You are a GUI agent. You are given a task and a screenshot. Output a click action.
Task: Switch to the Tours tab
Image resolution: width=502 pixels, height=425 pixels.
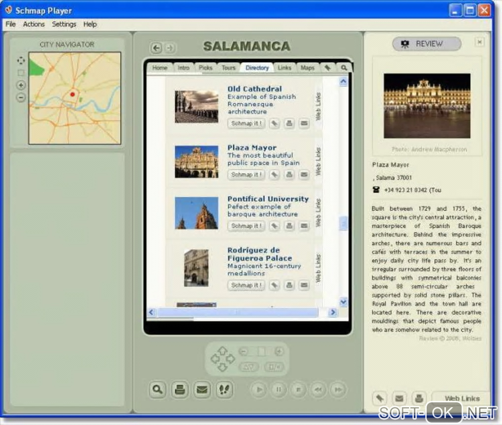pyautogui.click(x=228, y=68)
